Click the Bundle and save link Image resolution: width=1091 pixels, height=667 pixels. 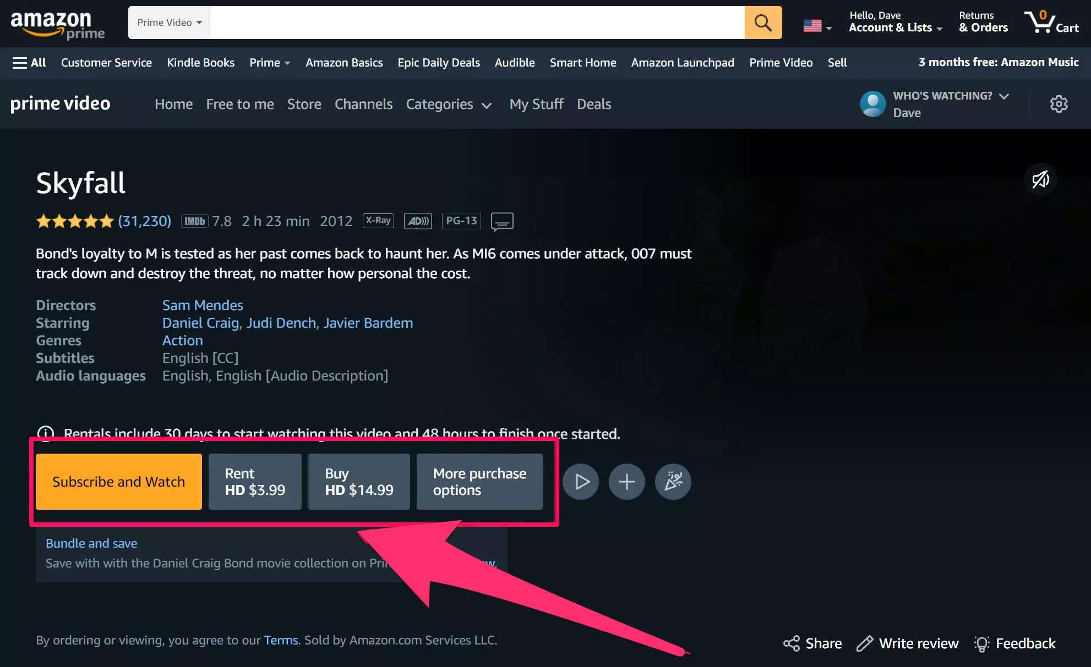91,543
